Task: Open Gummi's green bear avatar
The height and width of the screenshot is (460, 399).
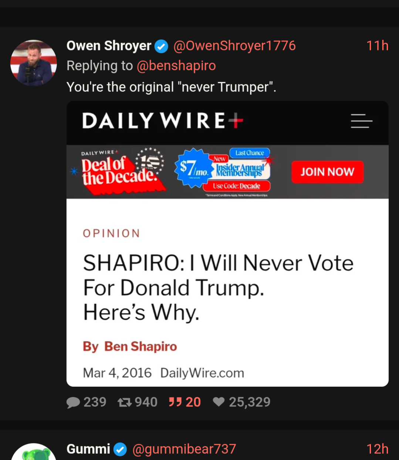Action: pos(34,452)
